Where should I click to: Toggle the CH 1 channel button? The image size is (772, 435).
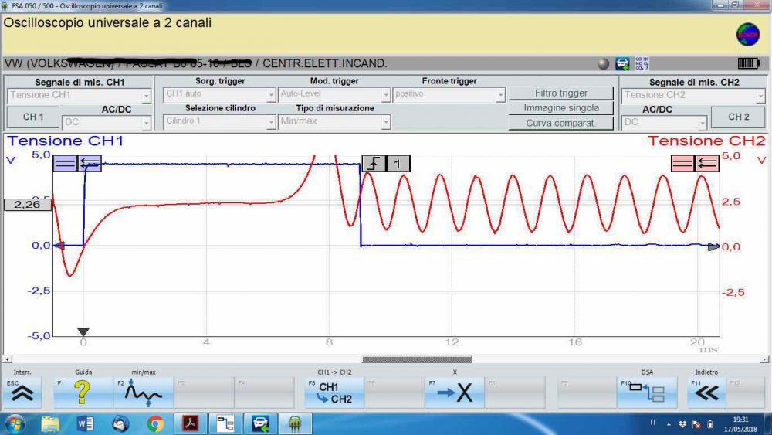(x=33, y=117)
